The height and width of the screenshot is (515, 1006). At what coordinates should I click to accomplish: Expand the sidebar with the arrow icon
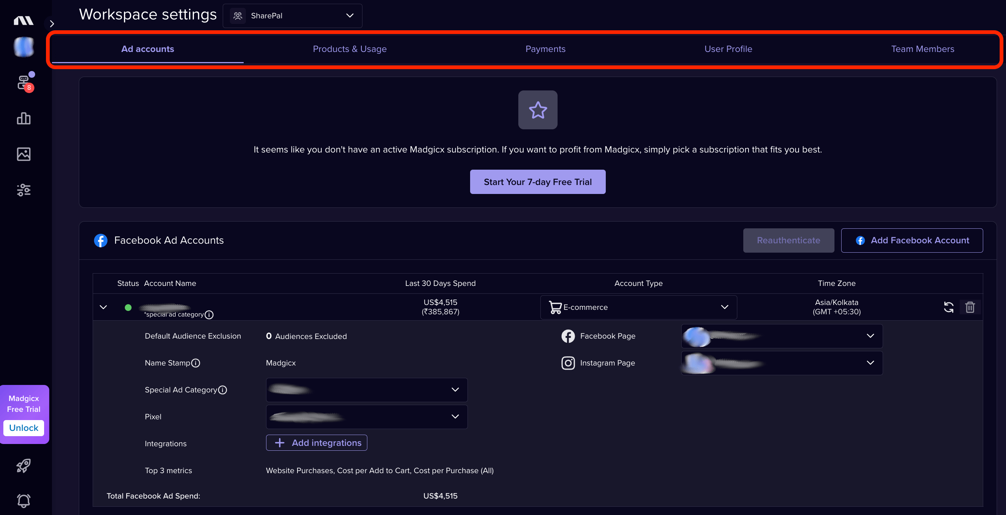point(52,24)
